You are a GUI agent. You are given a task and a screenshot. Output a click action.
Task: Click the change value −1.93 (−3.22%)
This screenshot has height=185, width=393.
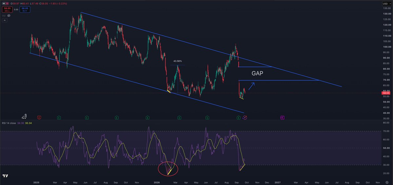(x=58, y=4)
